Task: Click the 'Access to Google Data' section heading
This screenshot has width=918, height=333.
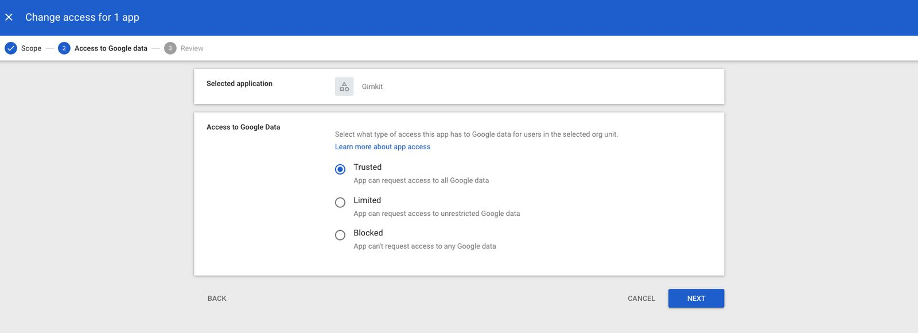Action: click(243, 127)
